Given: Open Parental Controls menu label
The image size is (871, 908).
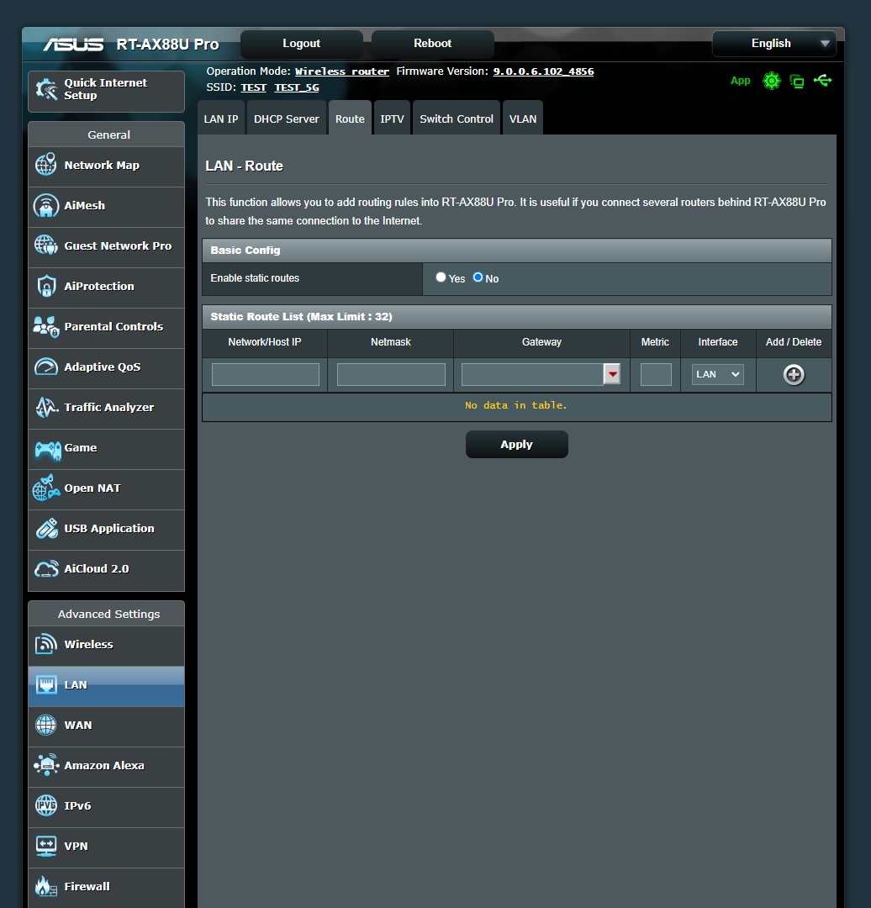Looking at the screenshot, I should pos(113,326).
